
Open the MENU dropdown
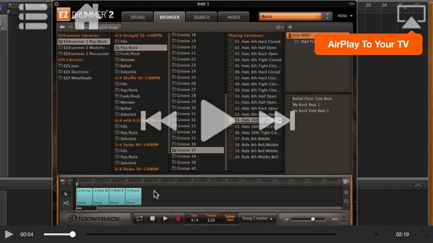(x=345, y=16)
